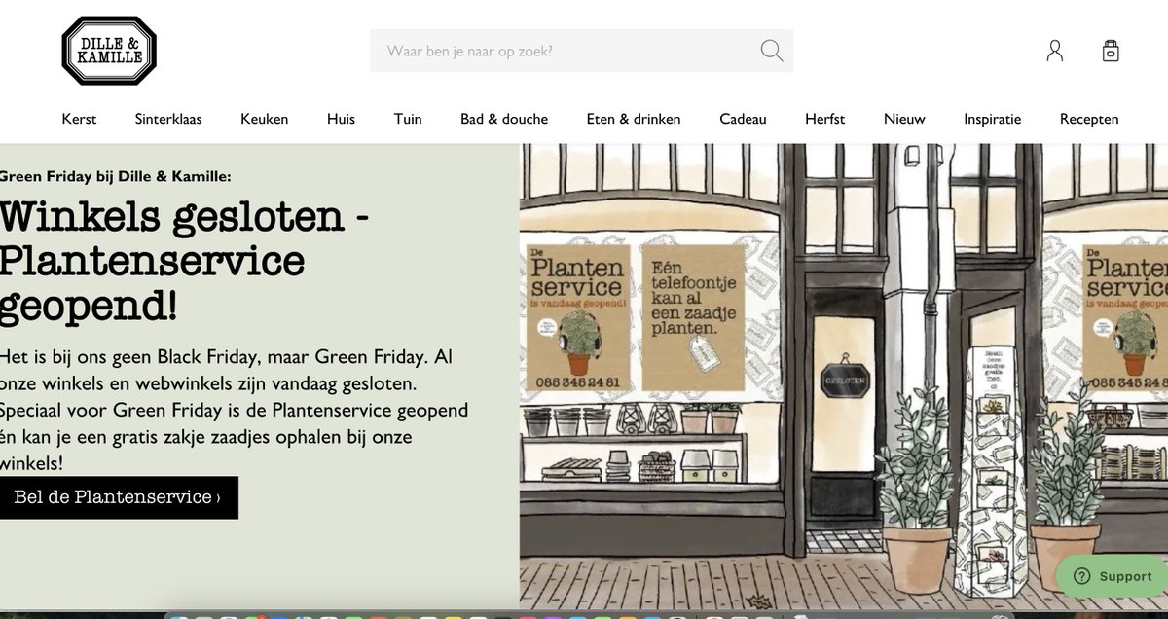
Task: Open the Kerst menu
Action: (x=79, y=119)
